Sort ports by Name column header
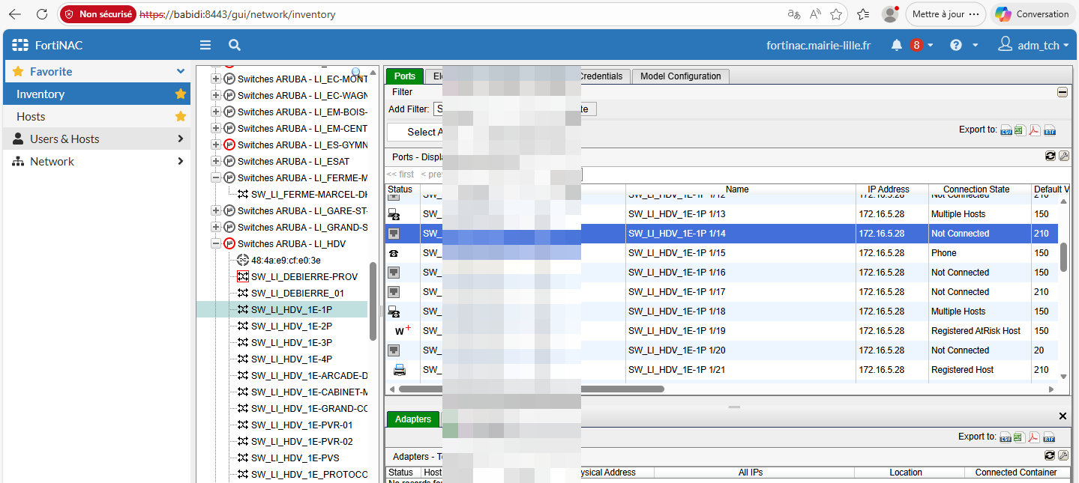1079x483 pixels. (737, 189)
